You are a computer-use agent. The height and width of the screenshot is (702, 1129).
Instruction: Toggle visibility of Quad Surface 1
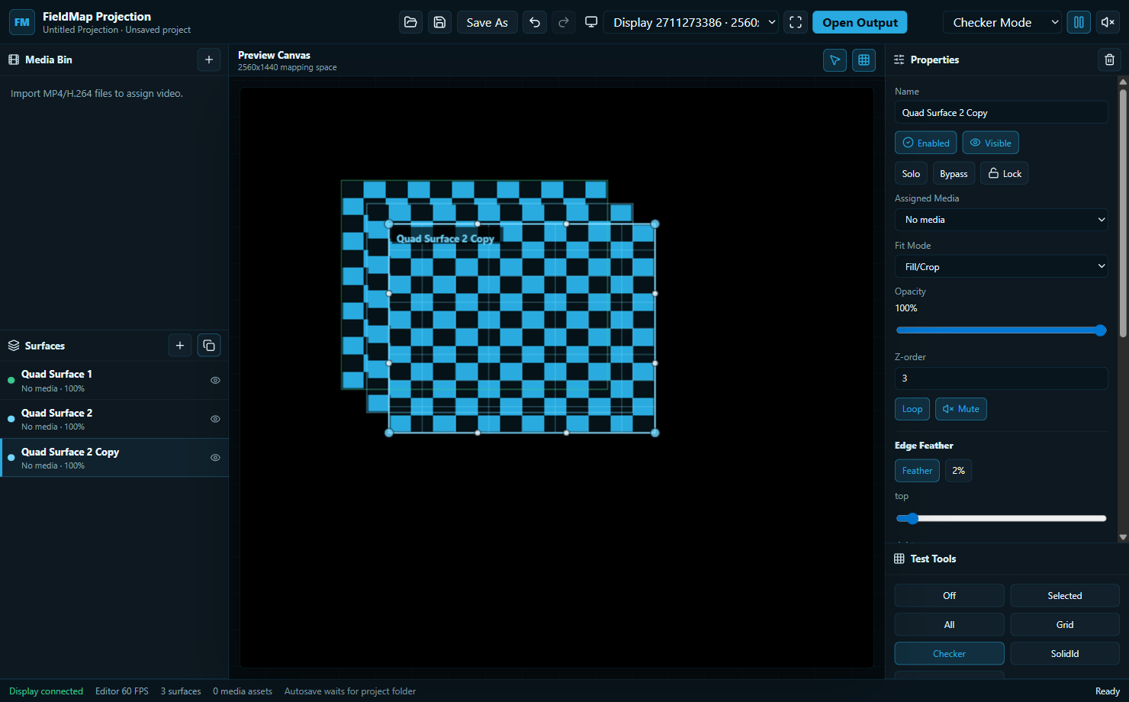point(215,380)
